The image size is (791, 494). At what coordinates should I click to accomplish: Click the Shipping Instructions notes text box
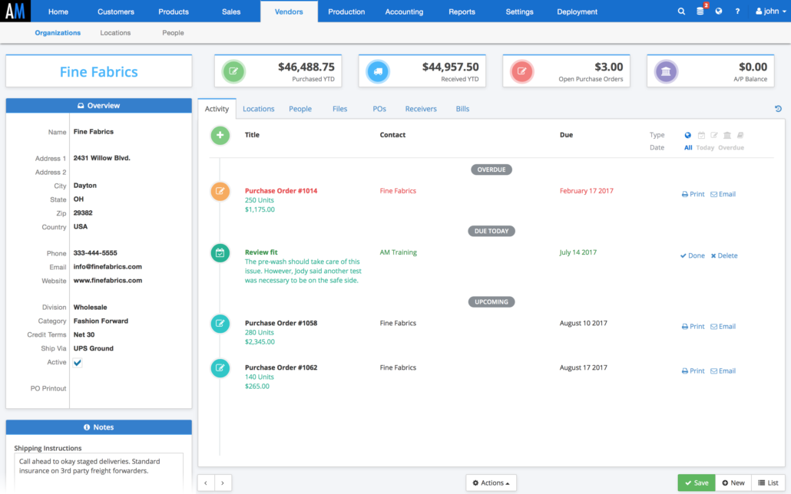click(x=98, y=470)
